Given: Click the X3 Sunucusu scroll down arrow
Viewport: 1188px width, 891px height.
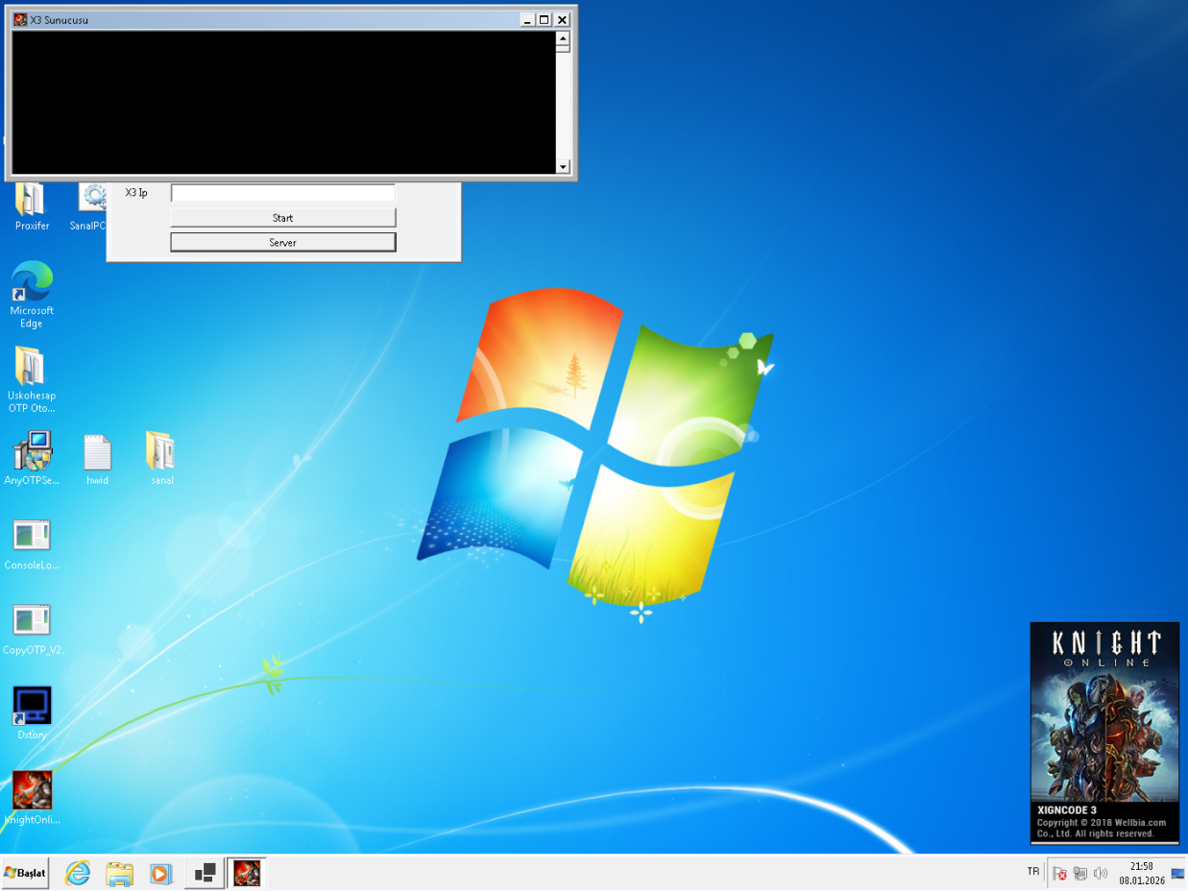Looking at the screenshot, I should coord(563,167).
